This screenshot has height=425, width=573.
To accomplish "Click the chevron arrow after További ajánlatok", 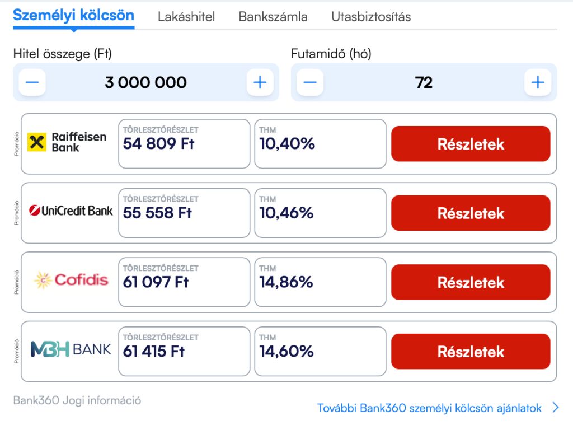I will (x=556, y=408).
